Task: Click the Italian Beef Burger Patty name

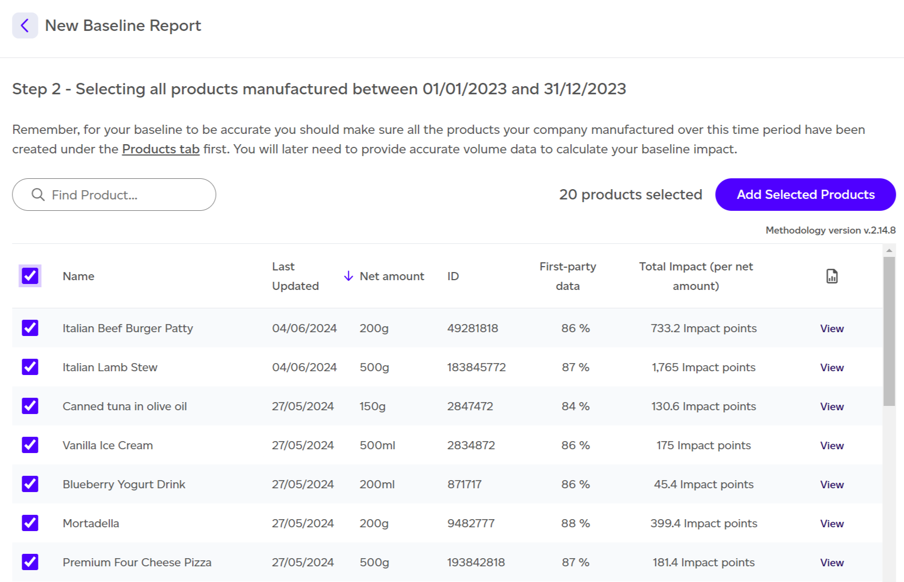Action: coord(128,328)
